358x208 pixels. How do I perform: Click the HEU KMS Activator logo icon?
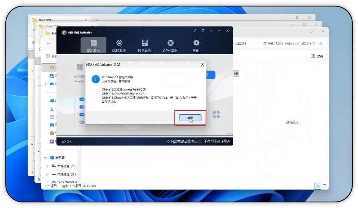point(64,32)
